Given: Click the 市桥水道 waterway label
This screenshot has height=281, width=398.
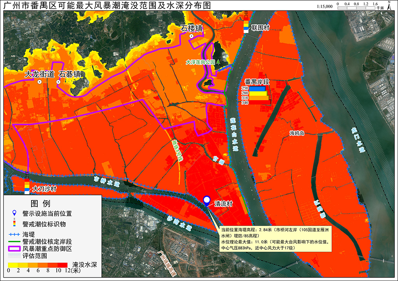Looking at the screenshot, I should pos(107,181).
